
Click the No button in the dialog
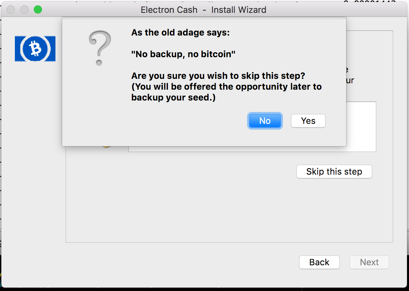coord(265,121)
